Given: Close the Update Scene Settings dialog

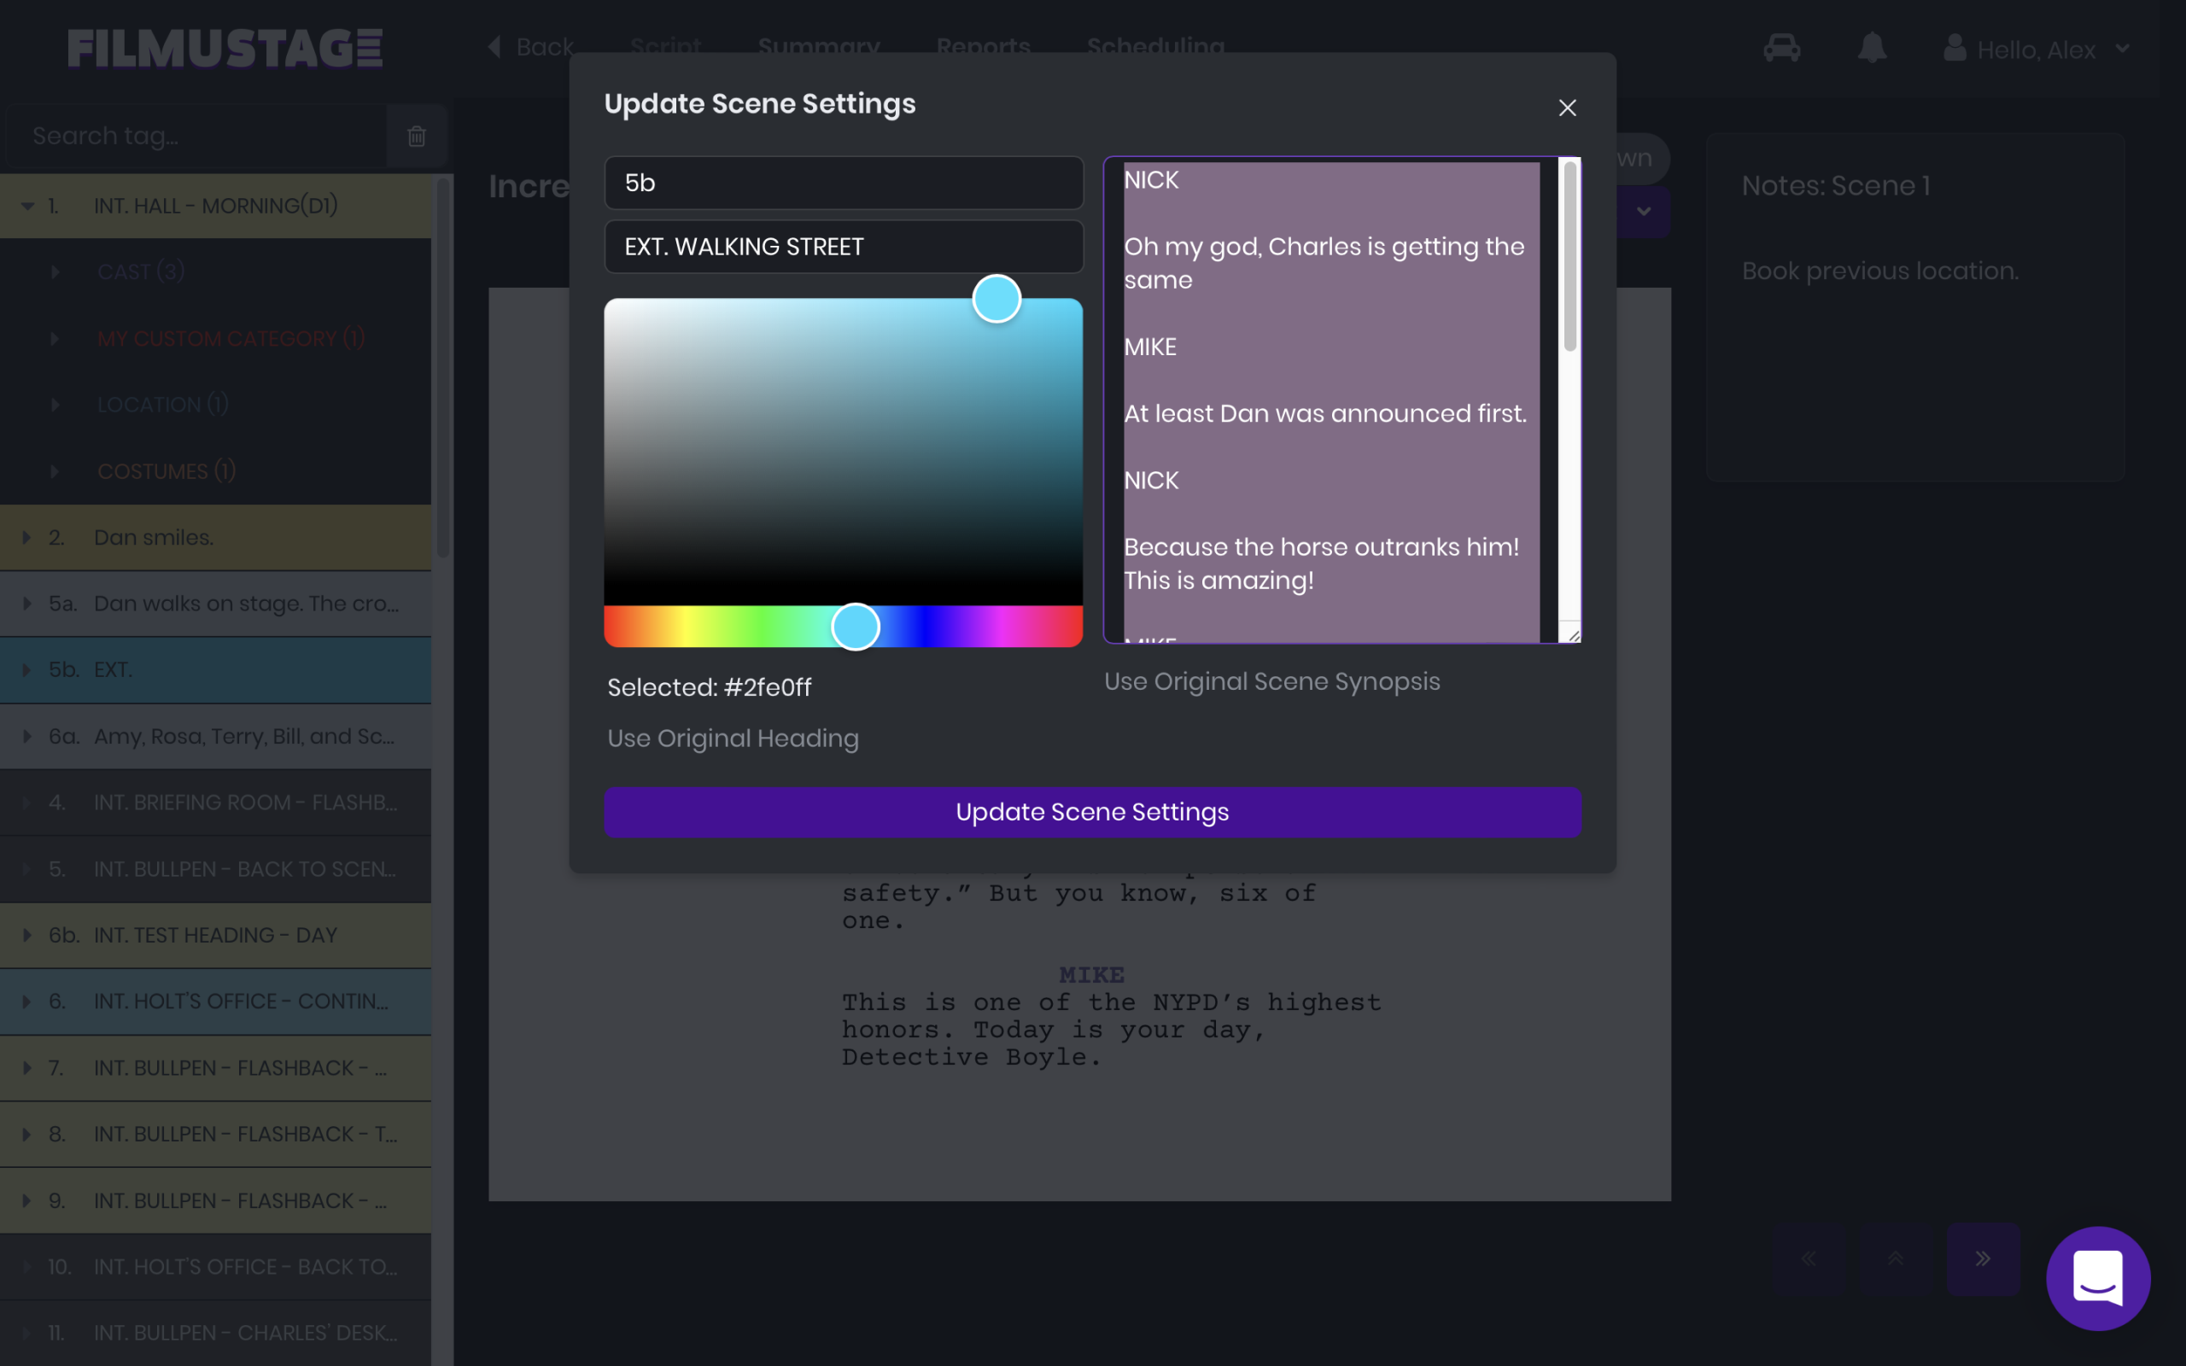Looking at the screenshot, I should 1566,107.
